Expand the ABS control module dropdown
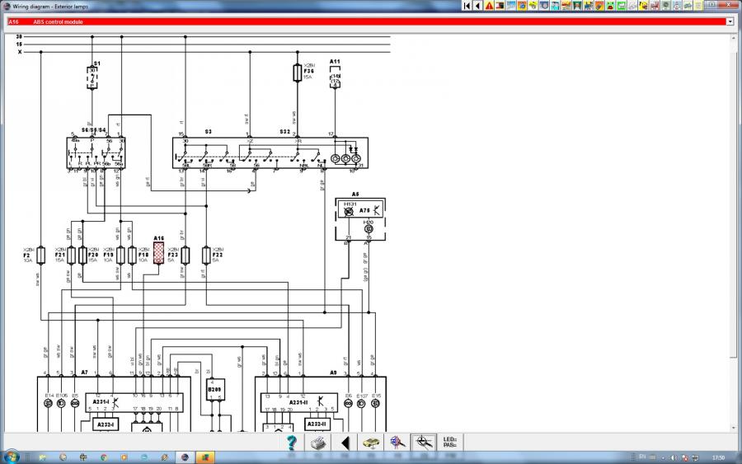Screen dimensions: 742x464 (730, 21)
